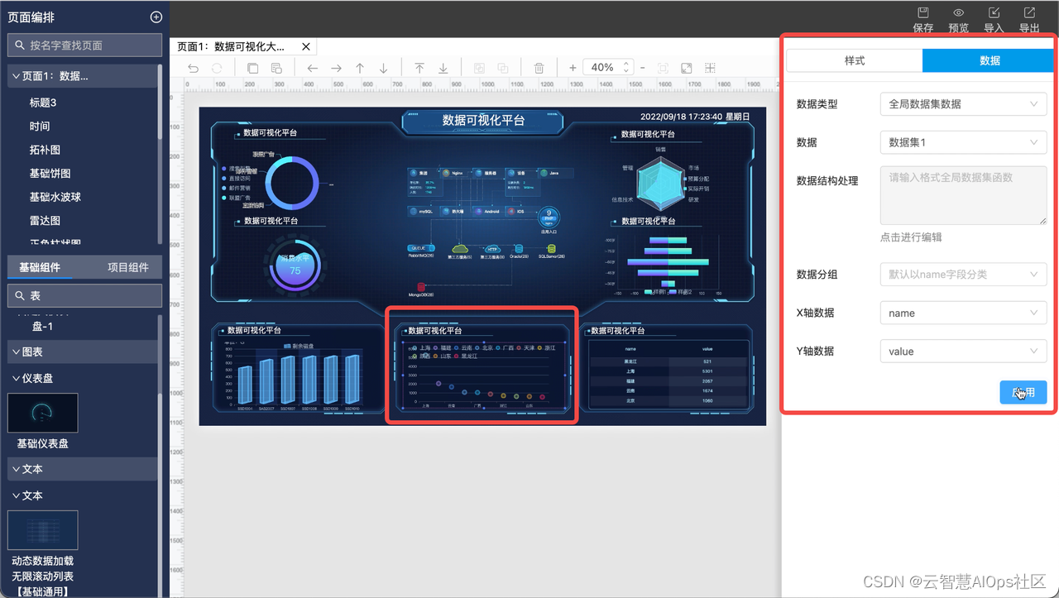
Task: Send the component to the bottom layer
Action: (x=443, y=68)
